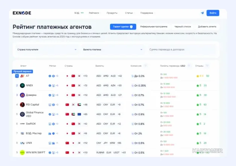Expand +65 countries for Global Finance VED
The height and width of the screenshot is (166, 236).
85,114
